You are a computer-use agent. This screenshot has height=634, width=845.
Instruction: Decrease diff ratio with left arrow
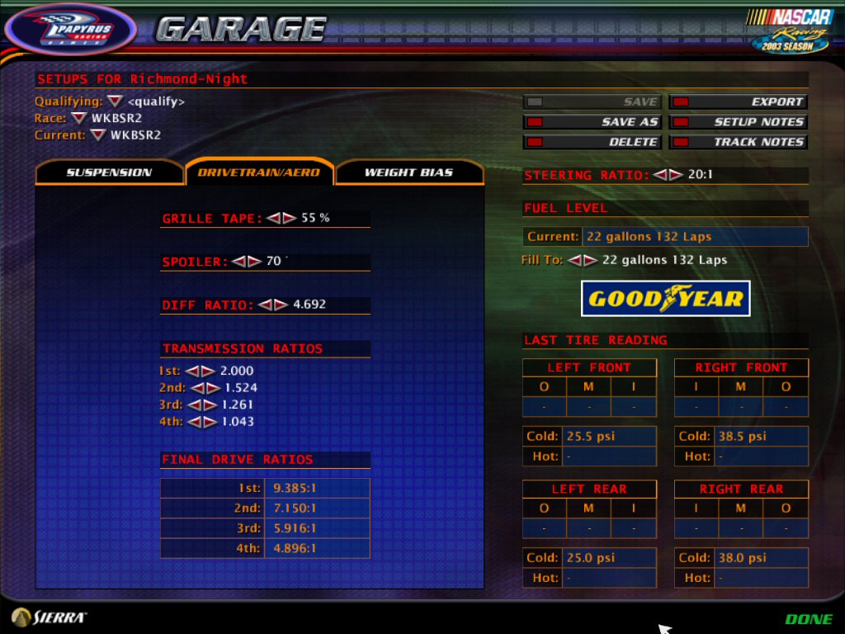pyautogui.click(x=265, y=305)
